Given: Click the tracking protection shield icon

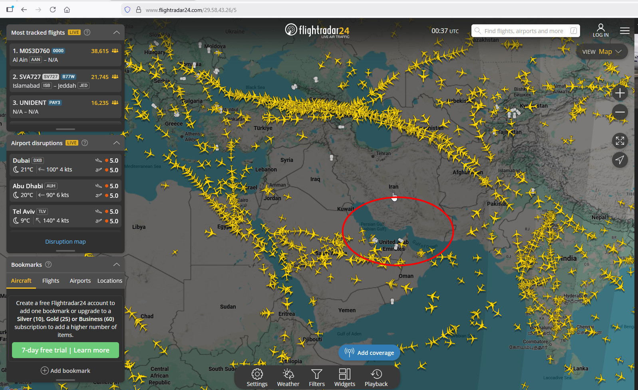Looking at the screenshot, I should 127,10.
